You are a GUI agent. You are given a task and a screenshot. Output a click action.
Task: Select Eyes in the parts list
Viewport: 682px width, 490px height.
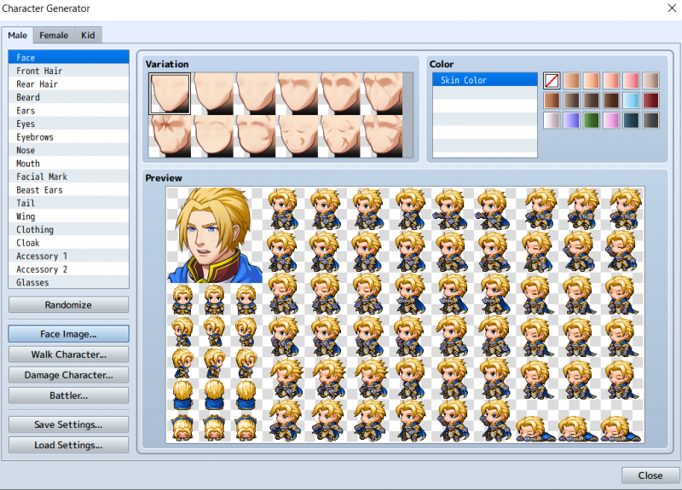pos(68,124)
